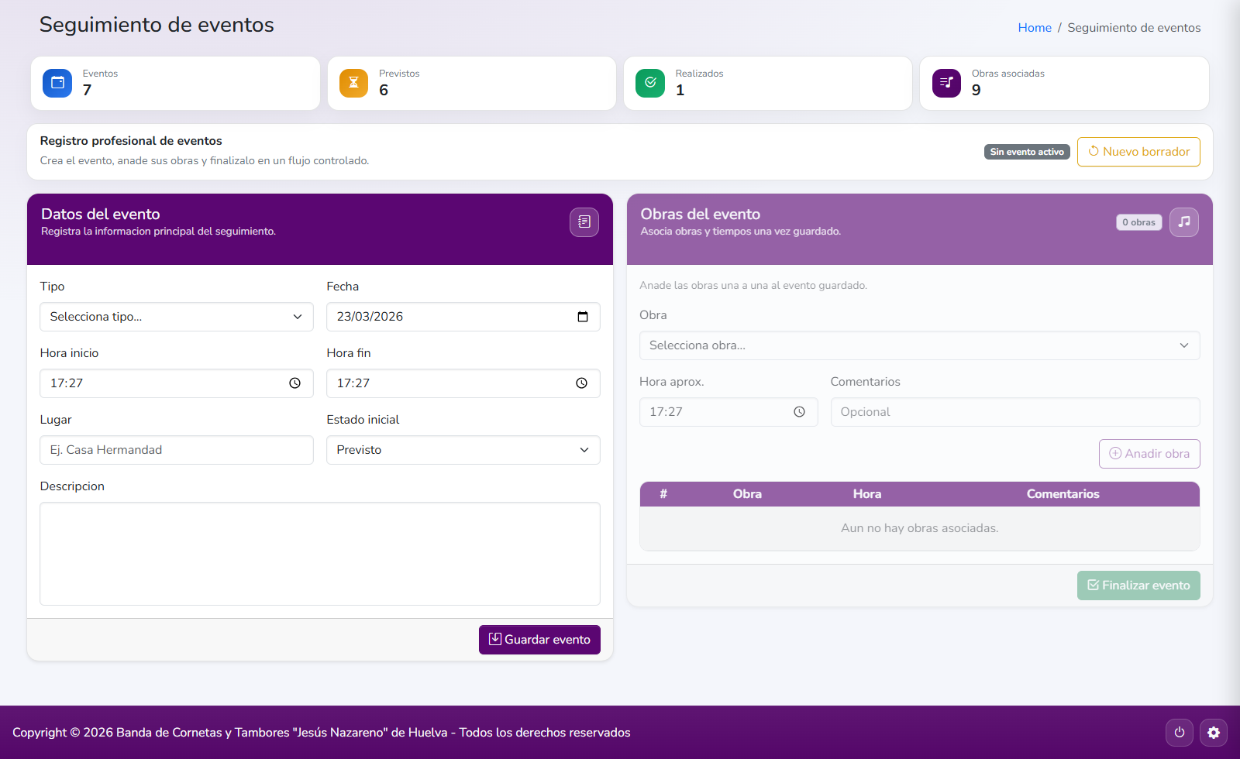Click the document icon in Datos del evento header

tap(584, 222)
